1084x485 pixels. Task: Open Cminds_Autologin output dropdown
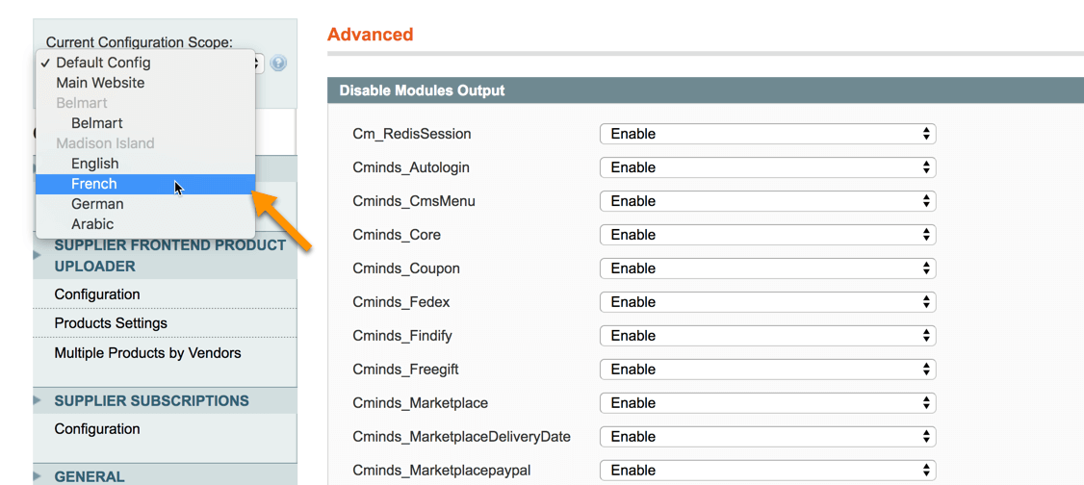pos(767,167)
